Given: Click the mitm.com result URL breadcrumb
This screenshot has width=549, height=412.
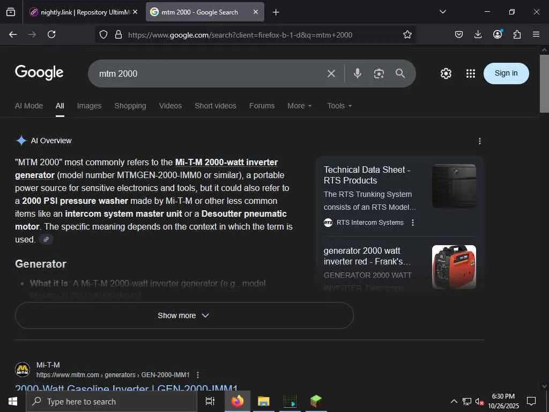Looking at the screenshot, I should tap(113, 375).
